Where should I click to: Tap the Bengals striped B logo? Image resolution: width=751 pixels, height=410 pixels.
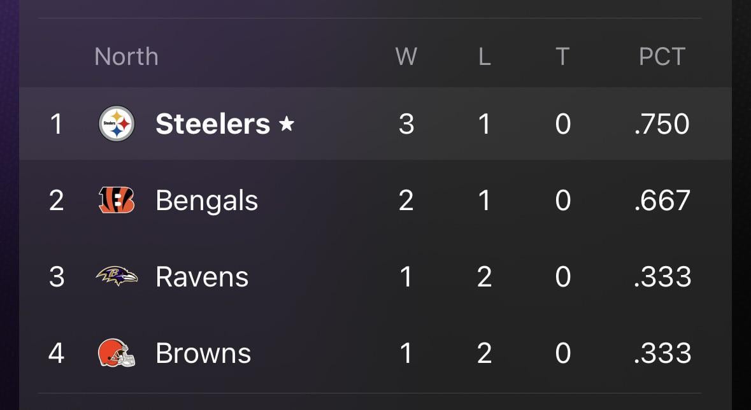click(117, 201)
